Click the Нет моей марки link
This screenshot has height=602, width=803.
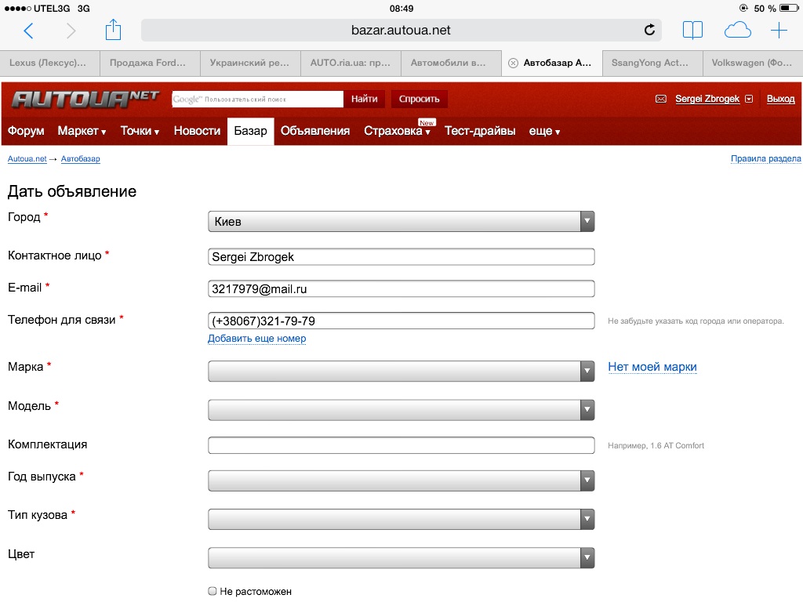pos(652,367)
